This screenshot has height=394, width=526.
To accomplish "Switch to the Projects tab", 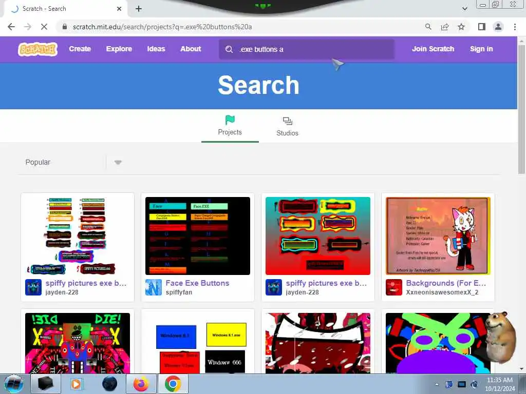I will pyautogui.click(x=230, y=126).
